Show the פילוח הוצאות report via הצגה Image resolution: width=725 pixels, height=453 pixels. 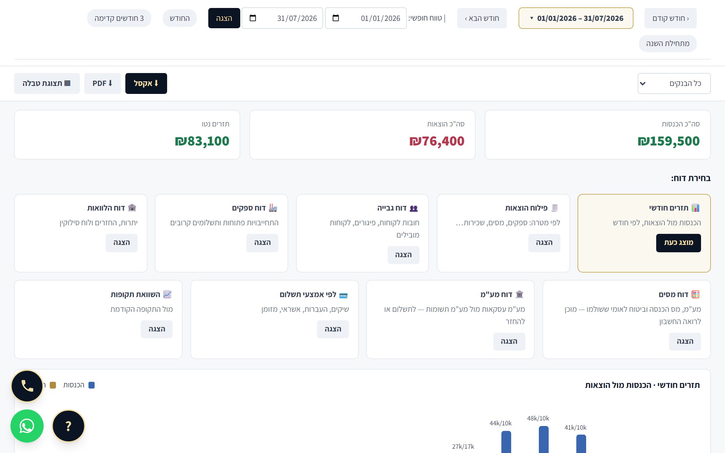tap(544, 243)
